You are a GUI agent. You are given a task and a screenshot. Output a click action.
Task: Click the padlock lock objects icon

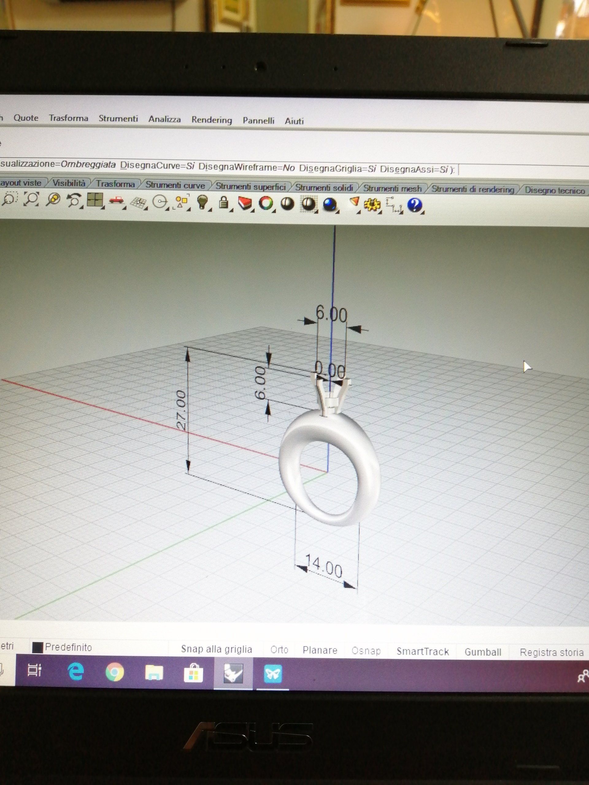(x=223, y=203)
